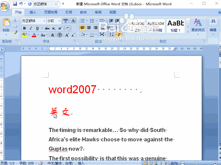Switch to 页面布局 tab
The width and height of the screenshot is (221, 165).
pos(51,12)
